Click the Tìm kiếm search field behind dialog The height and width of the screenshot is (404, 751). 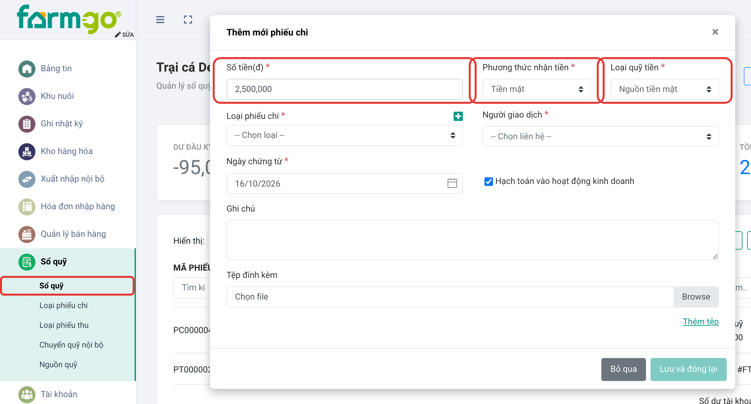(x=192, y=288)
